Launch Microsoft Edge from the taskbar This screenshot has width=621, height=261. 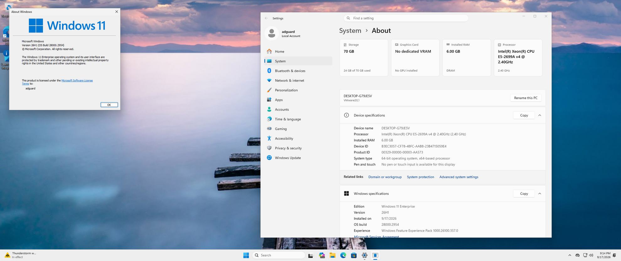[343, 255]
